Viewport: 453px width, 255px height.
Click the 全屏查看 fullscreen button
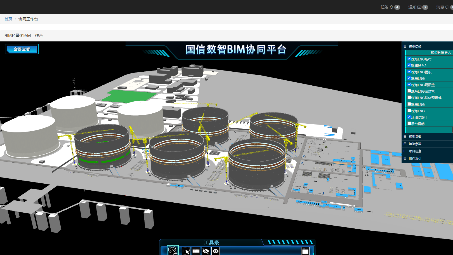tap(22, 49)
